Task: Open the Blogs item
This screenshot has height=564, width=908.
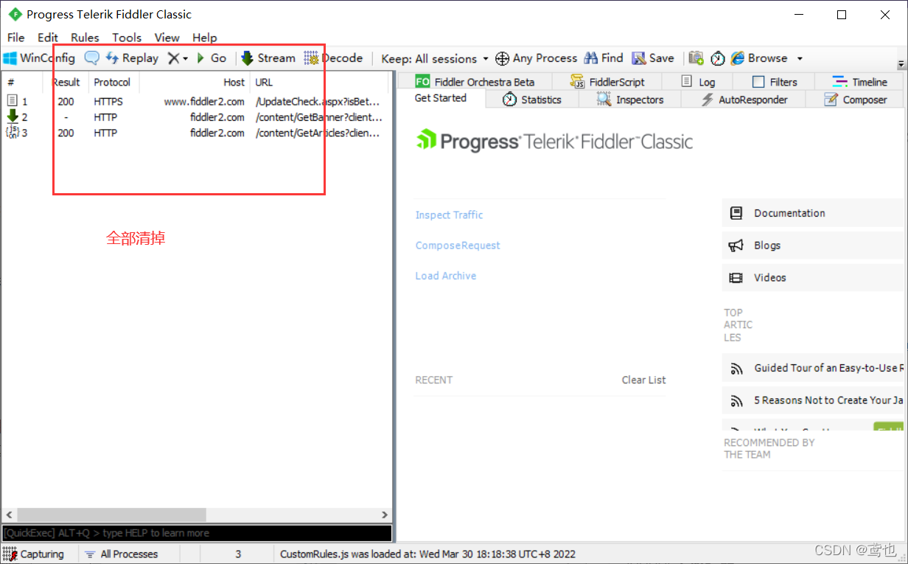Action: [814, 246]
